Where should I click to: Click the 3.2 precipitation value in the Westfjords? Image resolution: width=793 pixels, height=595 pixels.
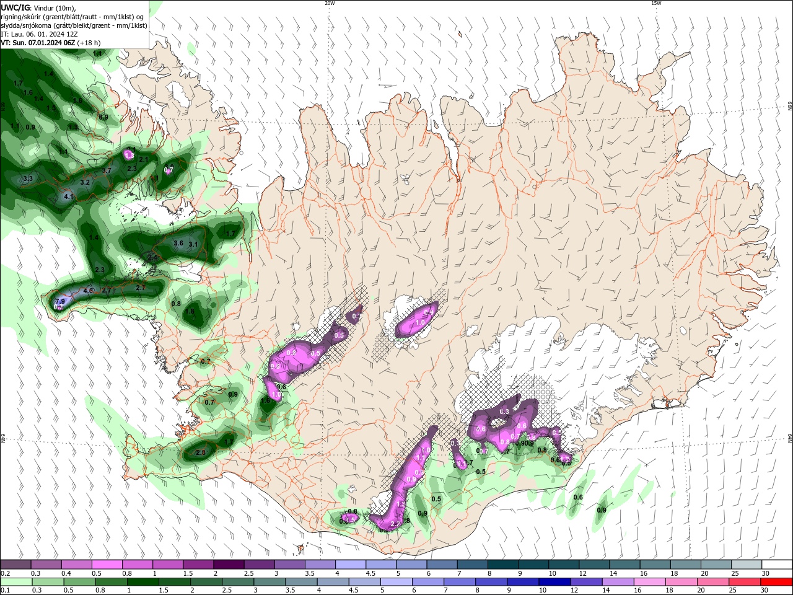[85, 182]
